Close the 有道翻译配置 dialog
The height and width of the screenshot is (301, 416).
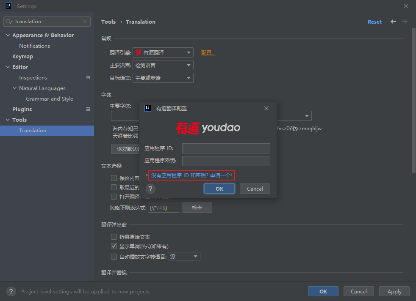(266, 108)
